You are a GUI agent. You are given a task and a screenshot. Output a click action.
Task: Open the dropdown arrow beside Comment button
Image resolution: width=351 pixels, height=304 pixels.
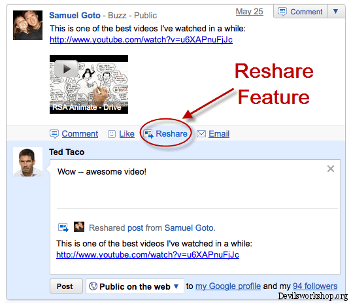coord(335,11)
